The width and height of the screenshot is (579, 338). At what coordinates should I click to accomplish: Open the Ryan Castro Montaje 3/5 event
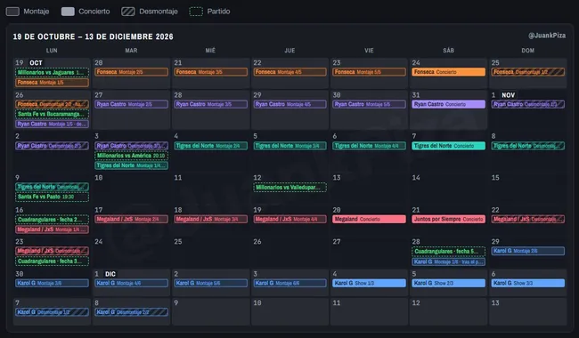[x=211, y=104]
